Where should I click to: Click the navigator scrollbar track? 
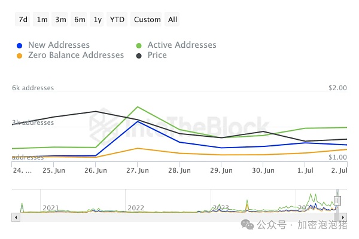(x=180, y=217)
